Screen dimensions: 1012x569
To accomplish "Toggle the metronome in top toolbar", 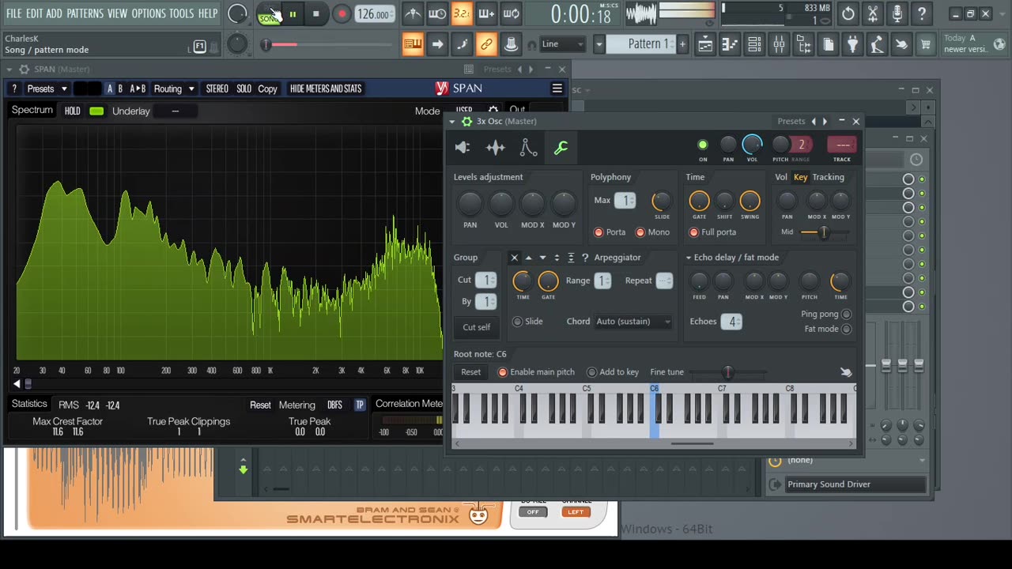I will pos(413,13).
